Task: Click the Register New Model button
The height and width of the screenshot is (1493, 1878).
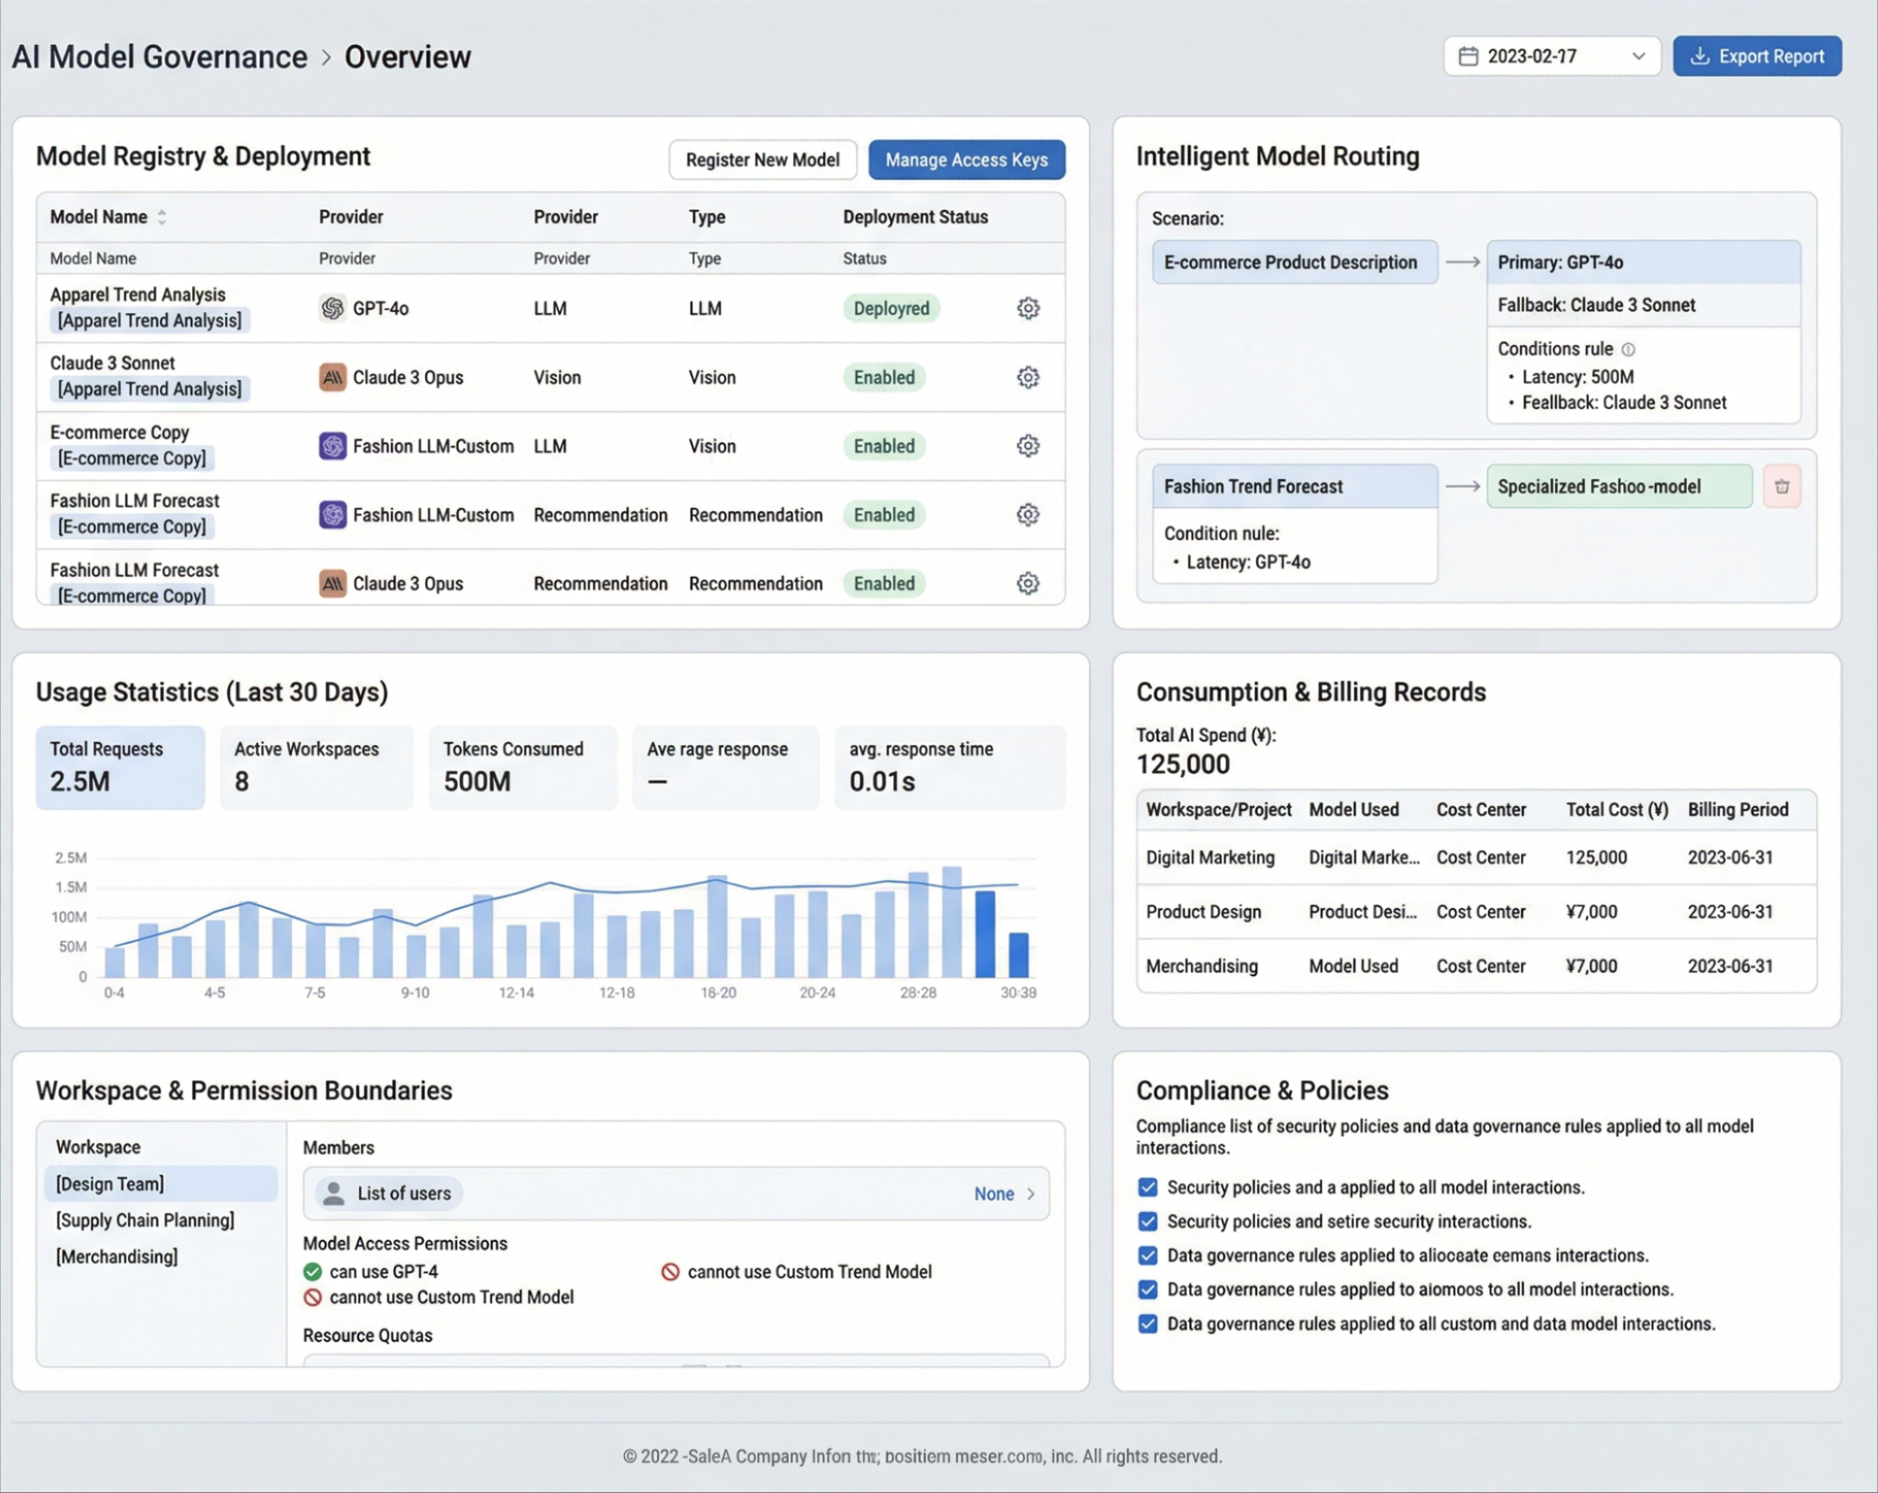Action: (762, 160)
